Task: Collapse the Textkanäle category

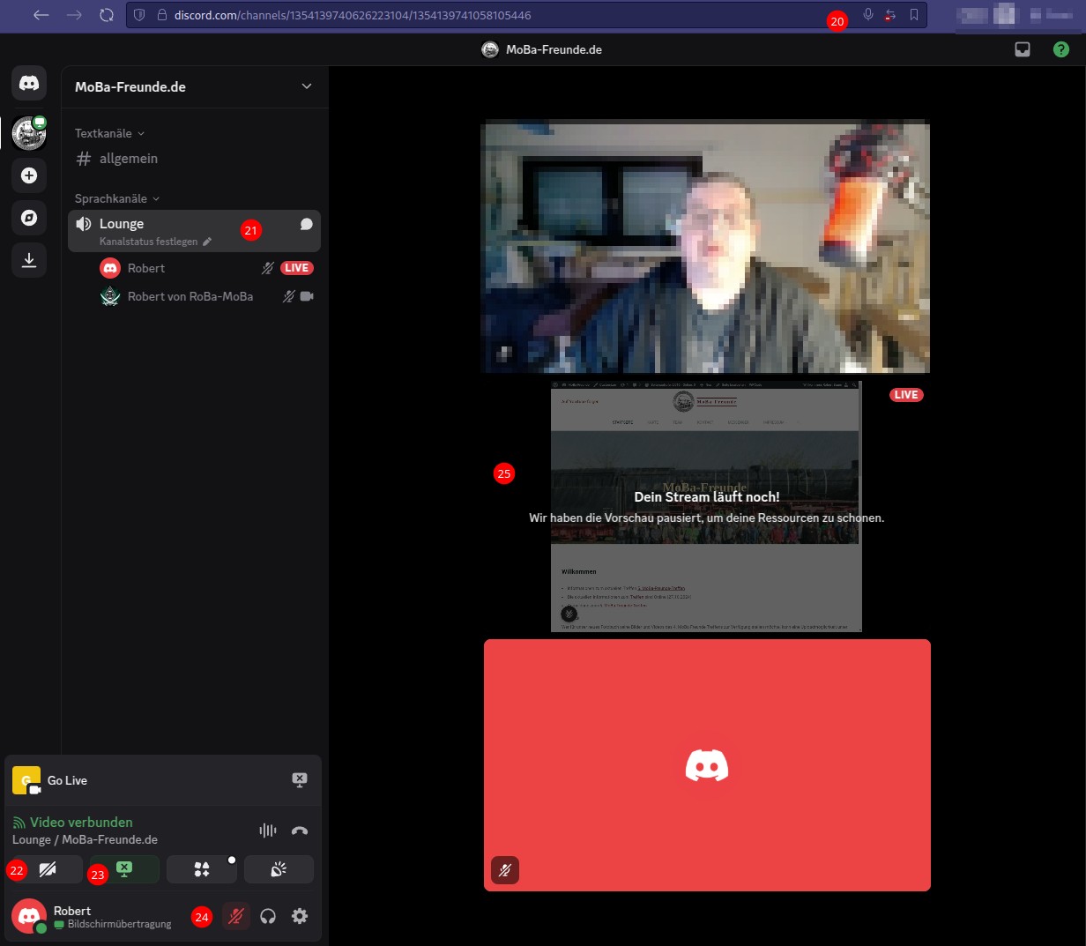Action: (x=110, y=133)
